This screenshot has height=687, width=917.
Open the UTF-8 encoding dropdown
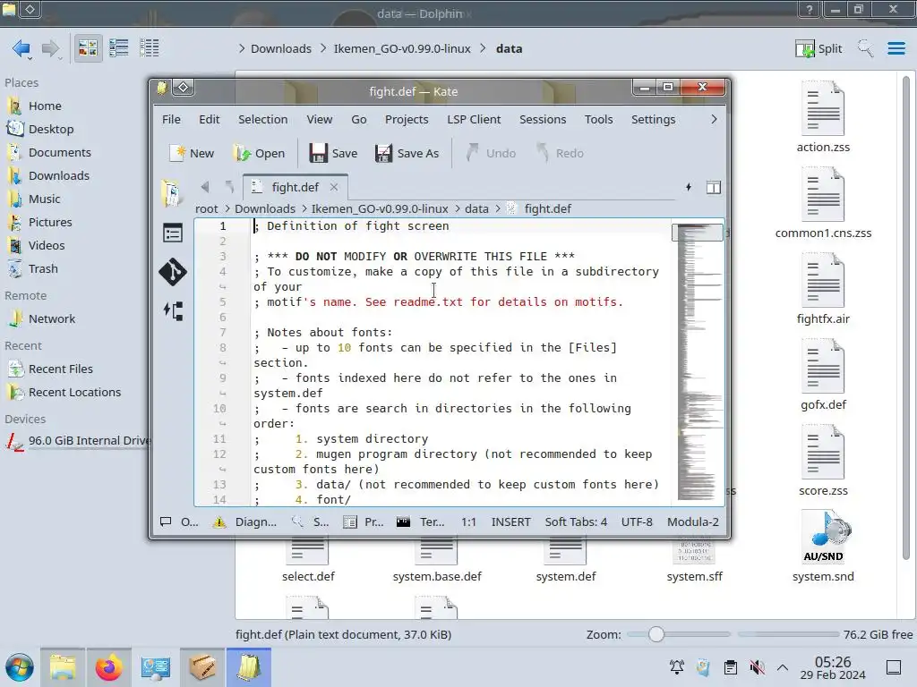(x=637, y=522)
